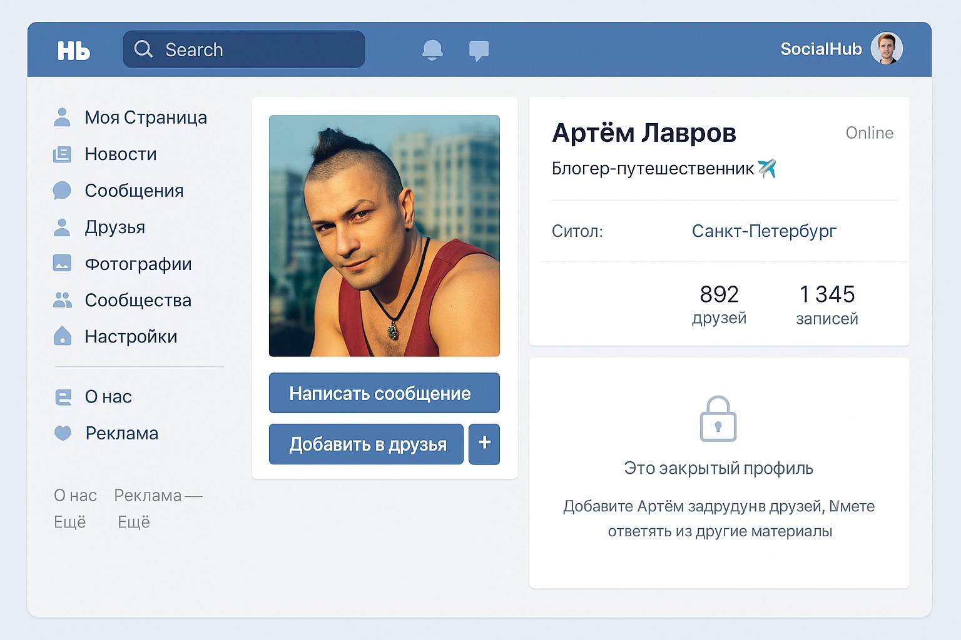The width and height of the screenshot is (961, 640).
Task: Open Моя Страница in the sidebar
Action: (145, 117)
